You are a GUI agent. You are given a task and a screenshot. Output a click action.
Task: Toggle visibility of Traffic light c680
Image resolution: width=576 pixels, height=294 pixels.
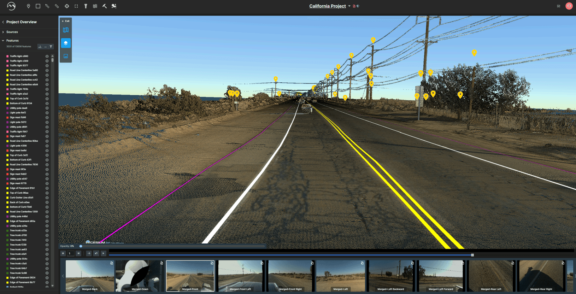coord(47,56)
